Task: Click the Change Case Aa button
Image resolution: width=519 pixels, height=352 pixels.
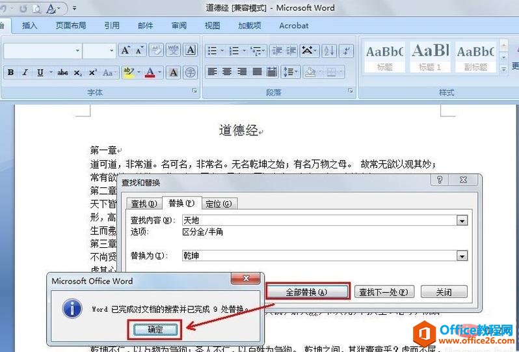Action: pyautogui.click(x=108, y=72)
